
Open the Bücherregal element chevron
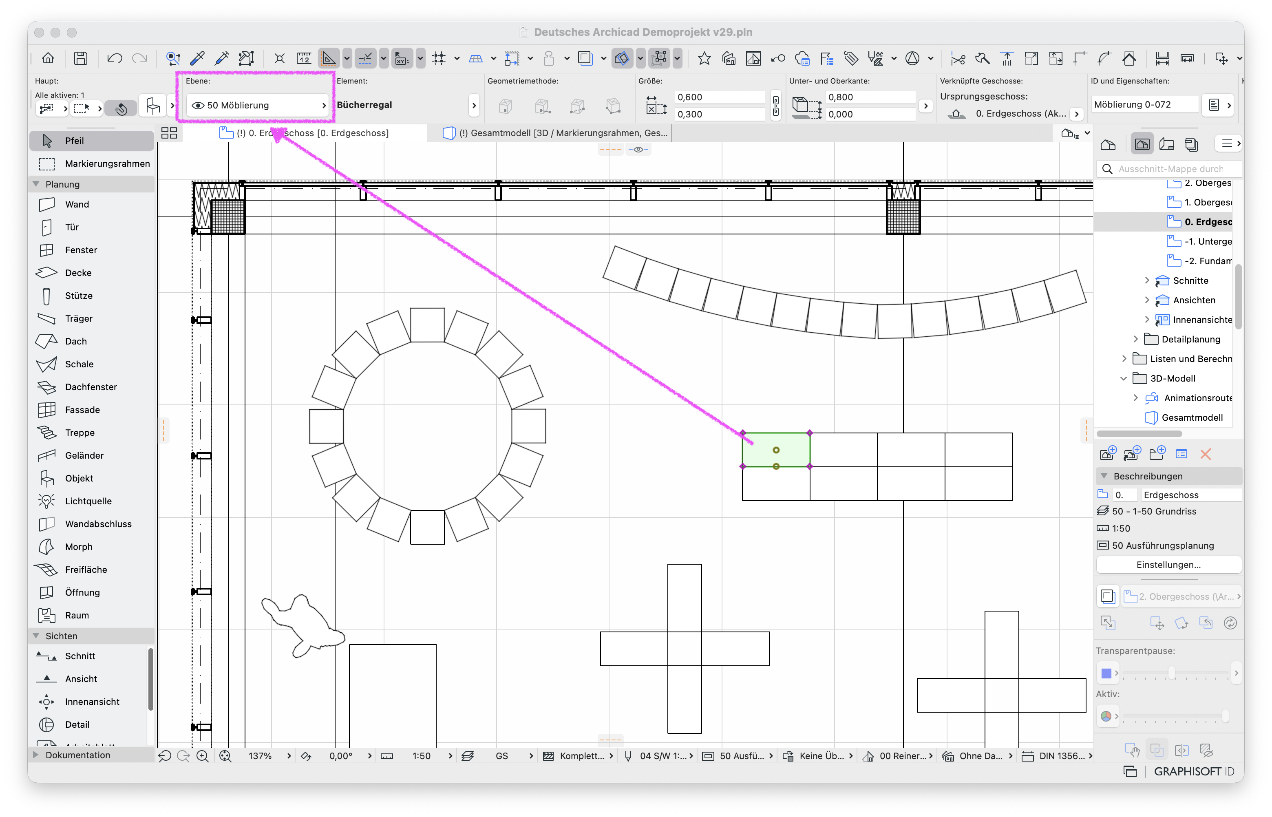pyautogui.click(x=474, y=105)
